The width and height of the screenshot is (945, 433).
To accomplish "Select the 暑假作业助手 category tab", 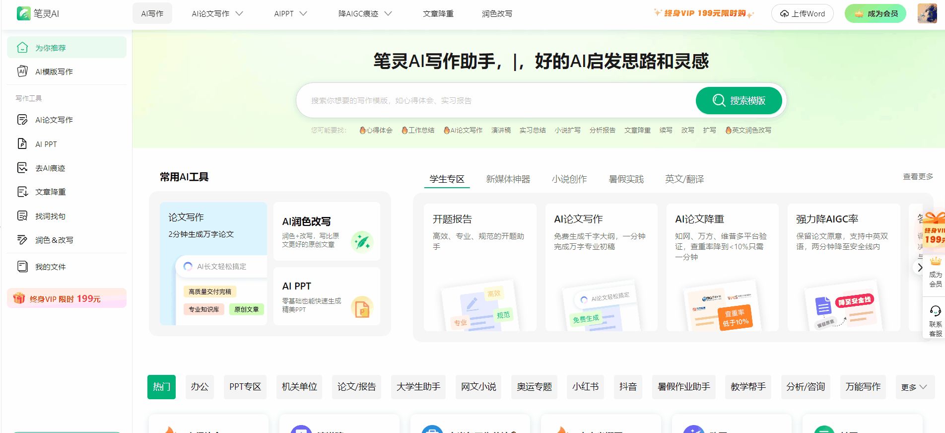I will pyautogui.click(x=684, y=387).
